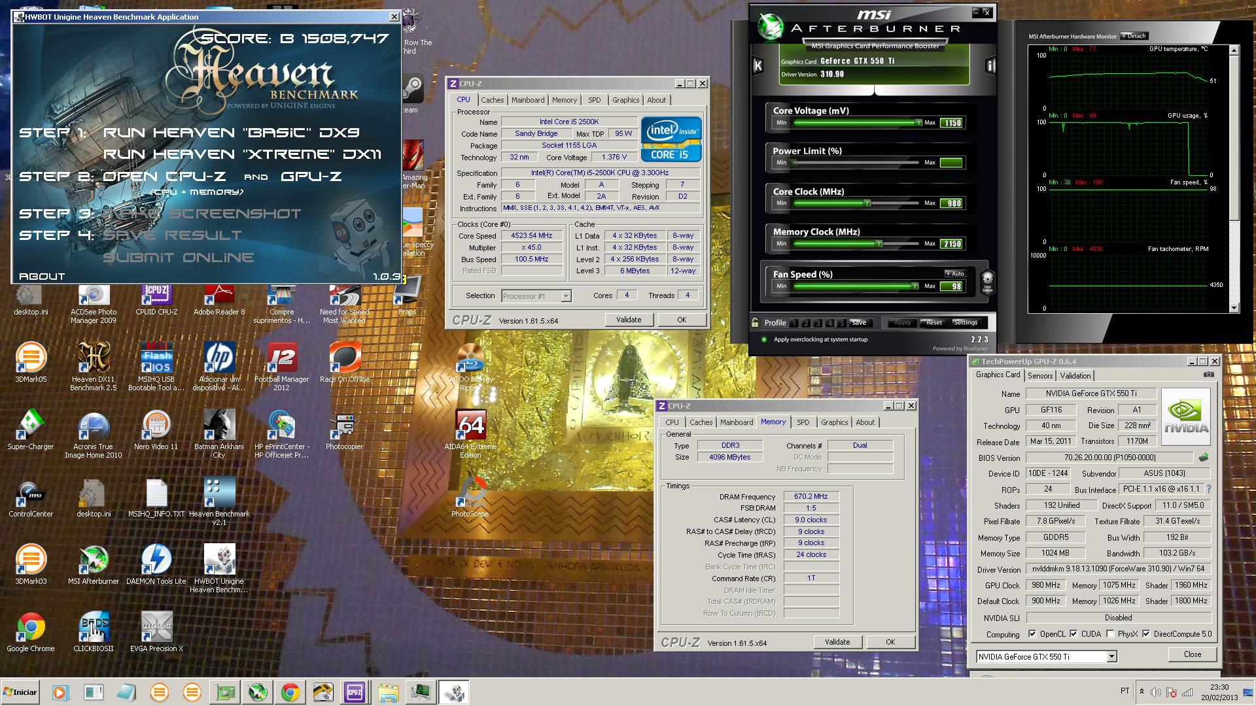The height and width of the screenshot is (706, 1256).
Task: Open Race On Offline desktop icon
Action: point(345,361)
